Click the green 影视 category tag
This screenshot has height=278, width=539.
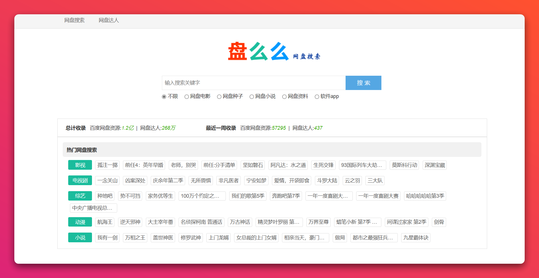point(80,165)
